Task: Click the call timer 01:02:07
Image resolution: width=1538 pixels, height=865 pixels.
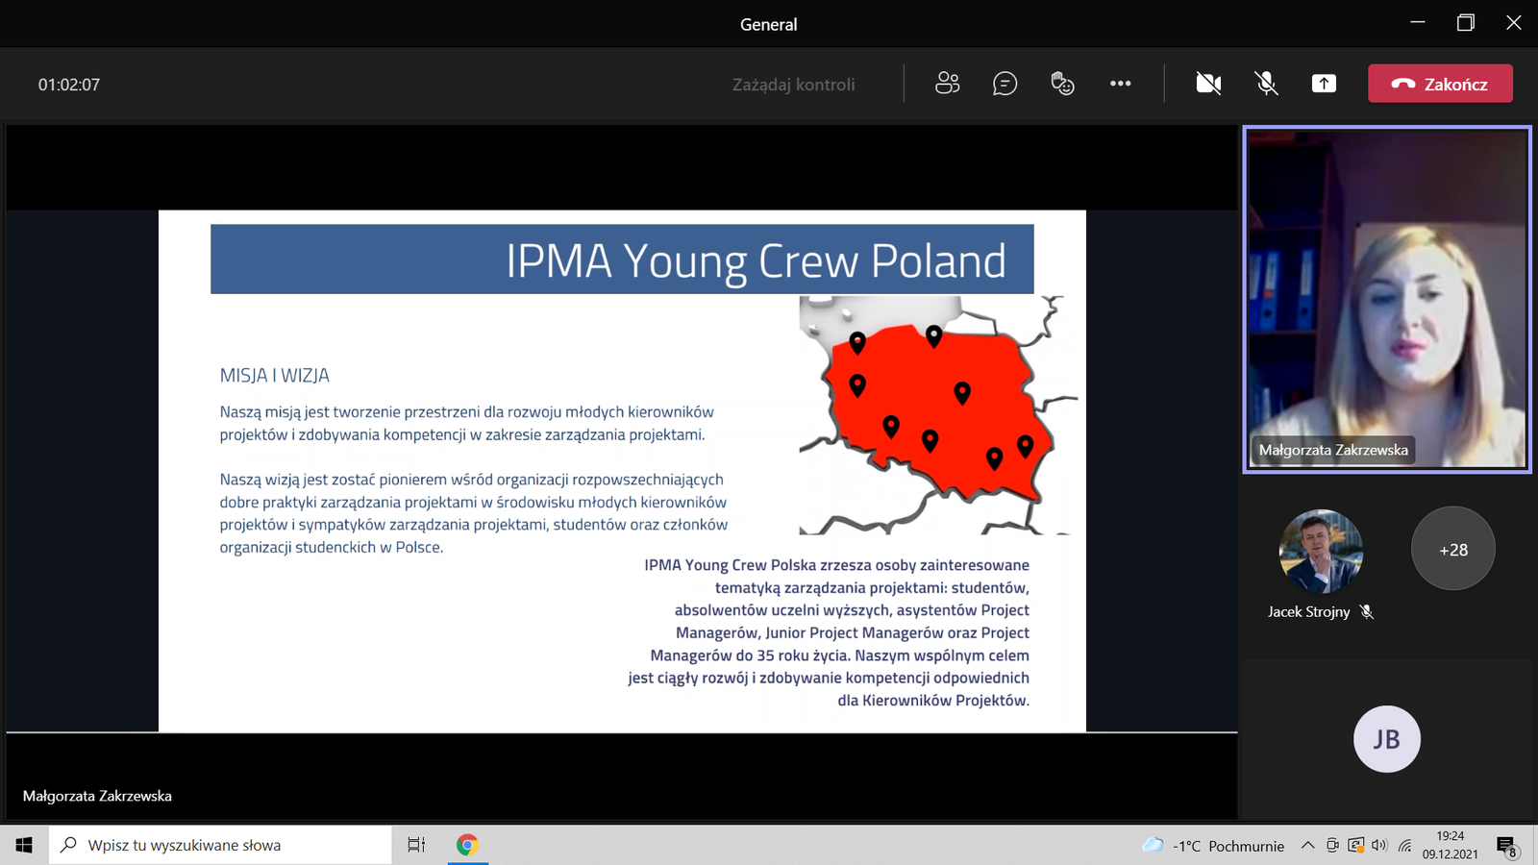Action: pos(69,85)
